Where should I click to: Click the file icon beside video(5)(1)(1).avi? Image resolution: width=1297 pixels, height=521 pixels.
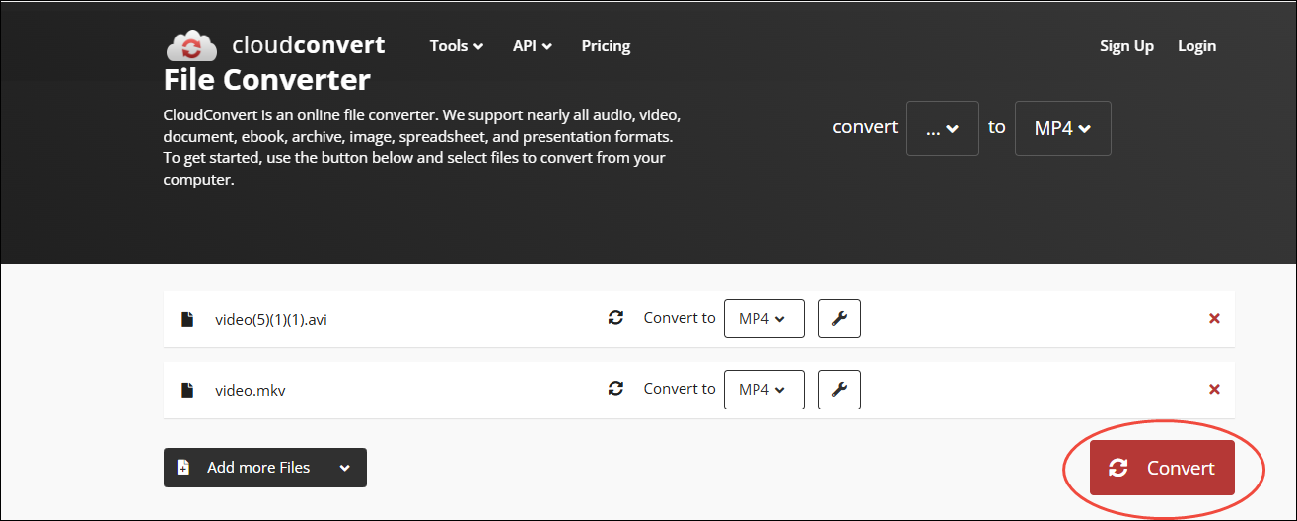pyautogui.click(x=187, y=319)
